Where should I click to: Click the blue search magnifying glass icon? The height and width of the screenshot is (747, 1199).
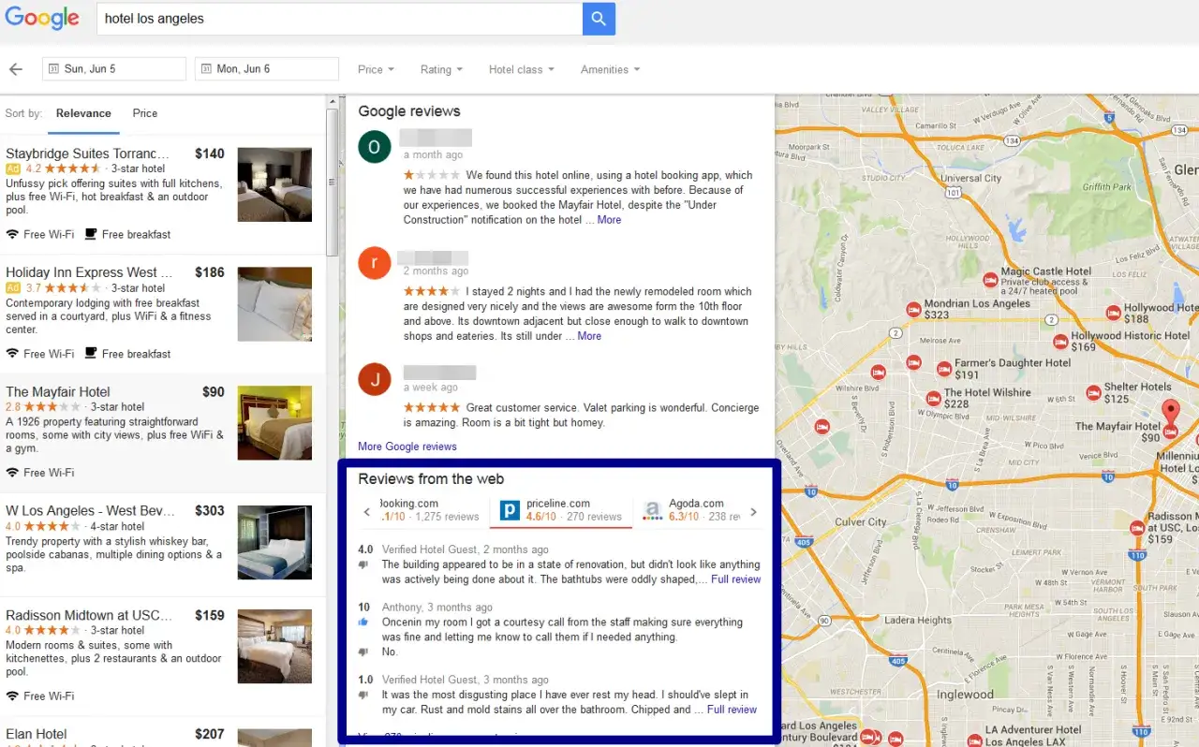click(599, 19)
